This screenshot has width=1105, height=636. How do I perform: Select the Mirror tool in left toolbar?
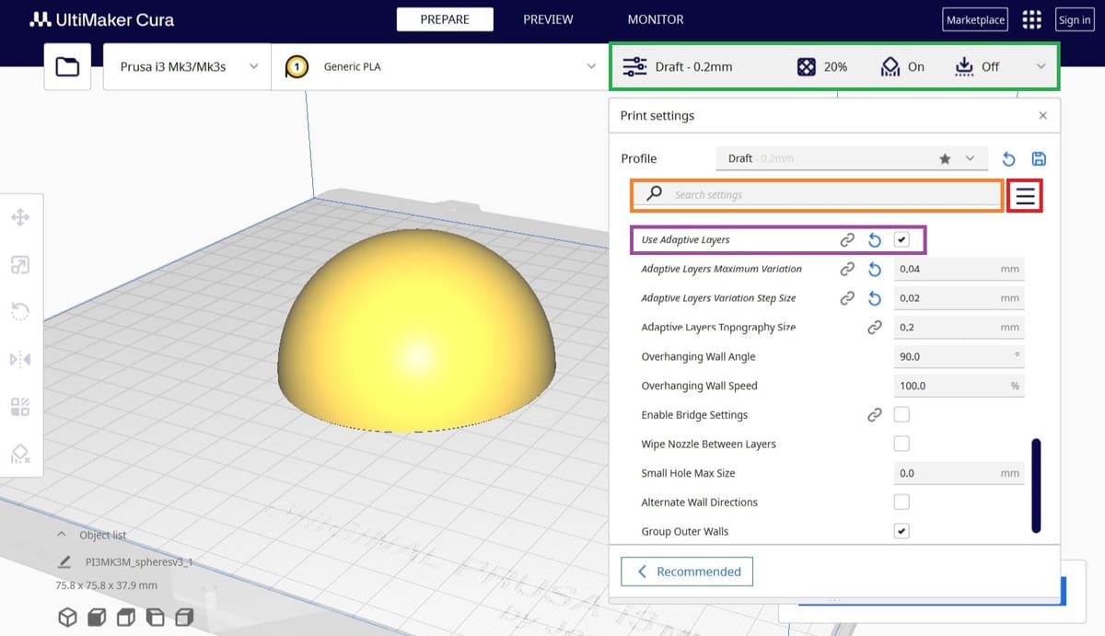(x=19, y=359)
